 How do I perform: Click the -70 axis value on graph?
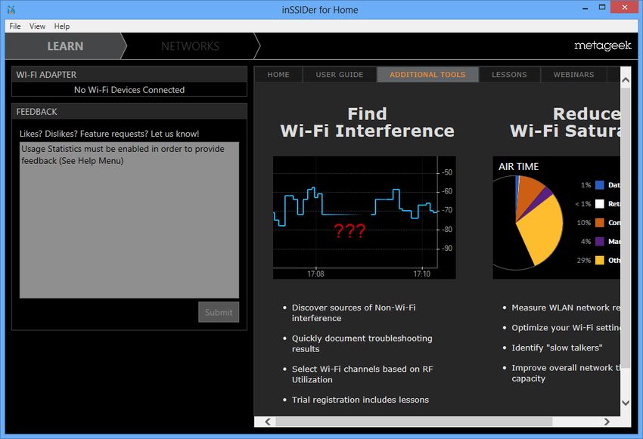coord(447,210)
